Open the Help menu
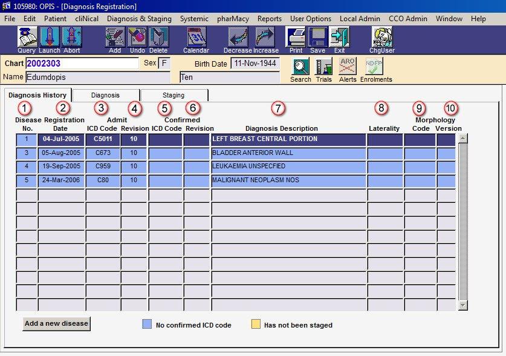 (478, 19)
